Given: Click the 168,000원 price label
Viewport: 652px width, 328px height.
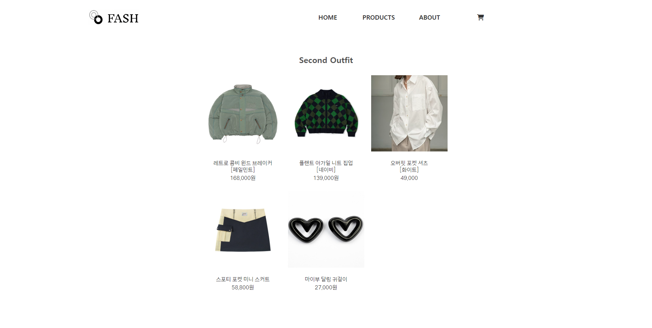Looking at the screenshot, I should 243,178.
